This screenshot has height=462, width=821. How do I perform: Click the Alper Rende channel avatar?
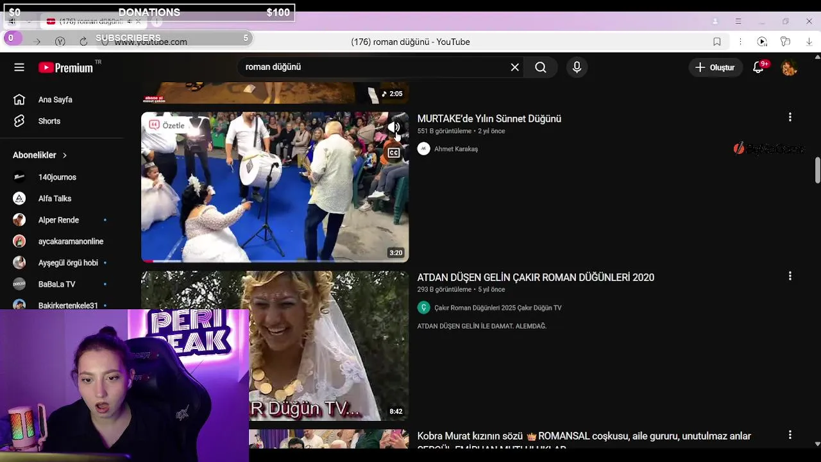[x=19, y=220]
